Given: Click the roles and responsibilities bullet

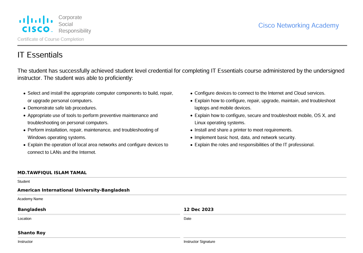Looking at the screenshot, I should tap(254, 145).
